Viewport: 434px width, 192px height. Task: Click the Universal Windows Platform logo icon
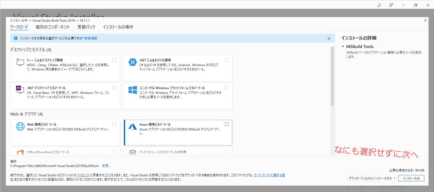click(x=132, y=90)
